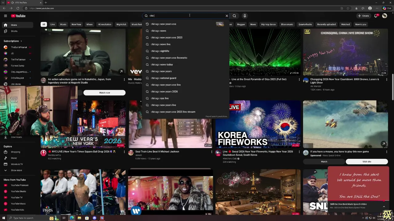Viewport: 394px width, 221px height.
Task: Click the YouTube logo
Action: pos(18,16)
